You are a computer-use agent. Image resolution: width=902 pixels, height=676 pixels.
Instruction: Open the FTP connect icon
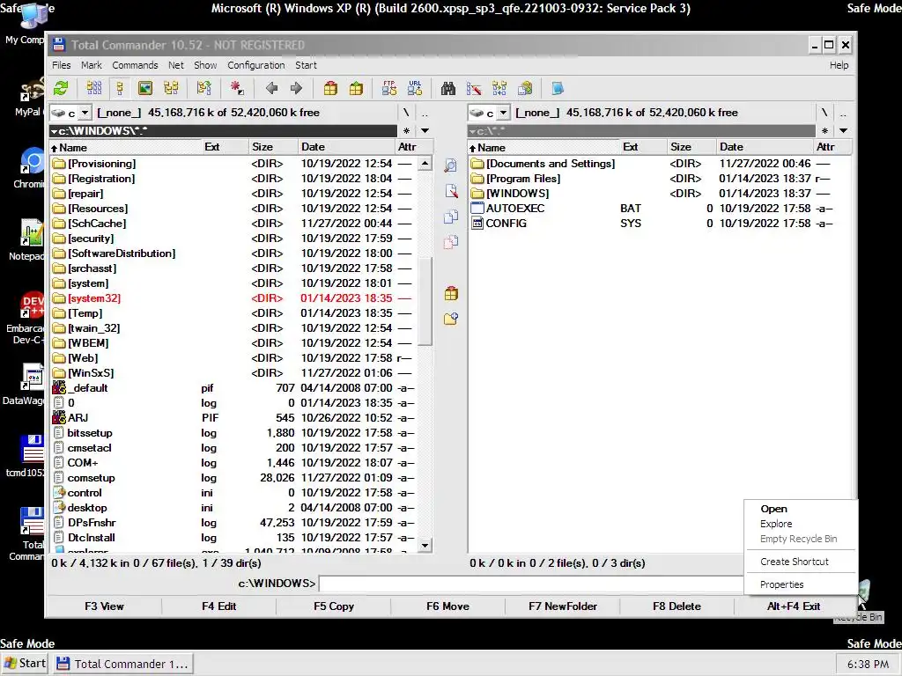point(389,89)
